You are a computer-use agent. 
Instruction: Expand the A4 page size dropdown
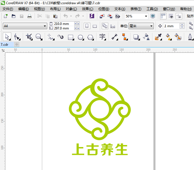point(45,26)
